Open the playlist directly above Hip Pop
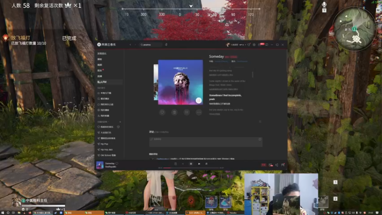382x215 pixels. click(x=106, y=138)
